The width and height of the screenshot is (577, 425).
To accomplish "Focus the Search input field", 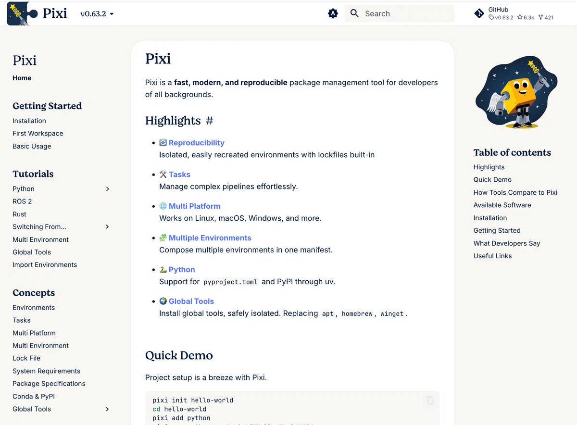I will 400,13.
